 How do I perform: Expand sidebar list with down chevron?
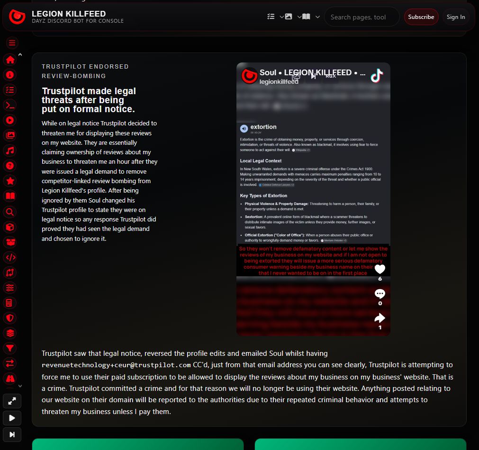tap(20, 386)
